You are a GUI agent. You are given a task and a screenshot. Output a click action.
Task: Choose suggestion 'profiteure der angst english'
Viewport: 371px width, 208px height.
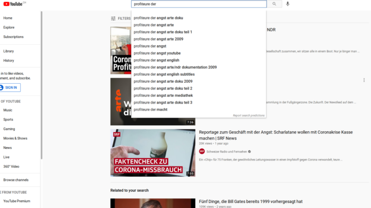[x=199, y=61]
